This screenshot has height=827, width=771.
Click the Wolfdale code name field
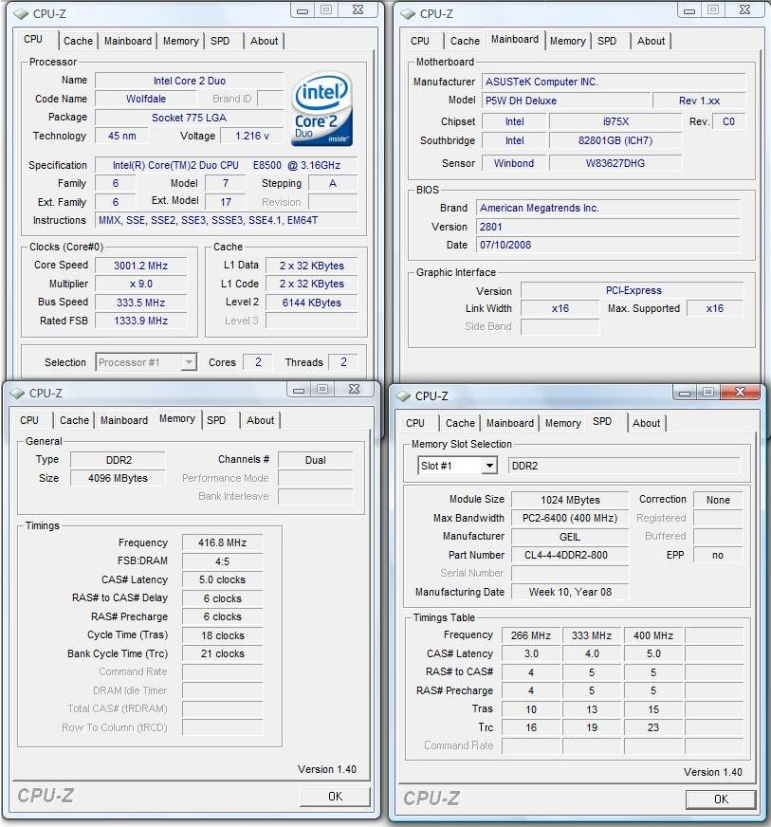pyautogui.click(x=145, y=99)
